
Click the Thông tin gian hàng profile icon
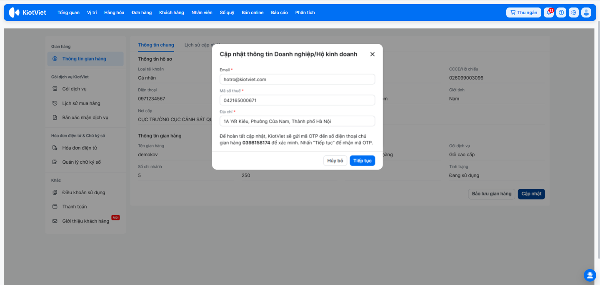coord(55,59)
